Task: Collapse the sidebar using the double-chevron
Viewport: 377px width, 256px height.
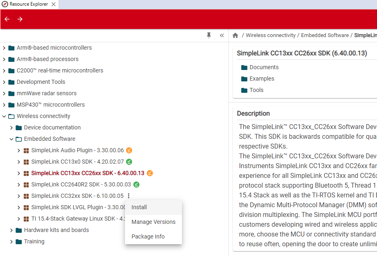Action: click(x=221, y=35)
